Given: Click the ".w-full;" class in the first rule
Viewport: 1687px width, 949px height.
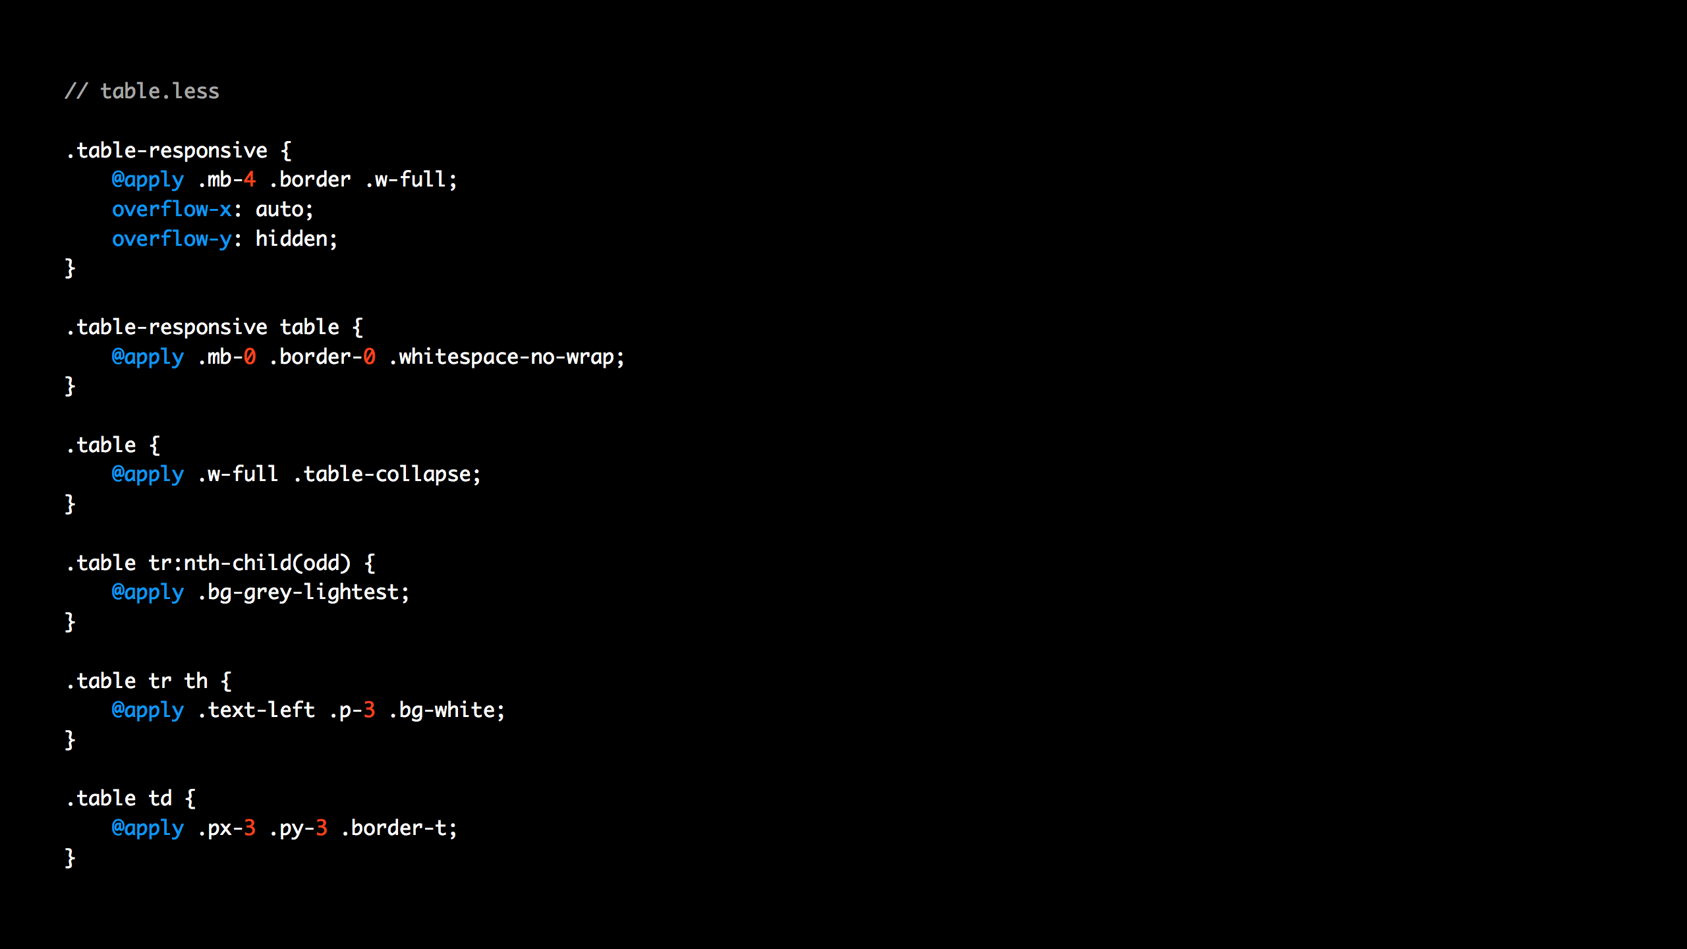Looking at the screenshot, I should click(x=411, y=179).
